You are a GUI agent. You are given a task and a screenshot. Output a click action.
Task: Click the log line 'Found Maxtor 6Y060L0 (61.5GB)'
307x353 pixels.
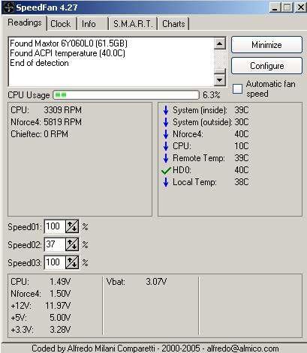click(68, 43)
